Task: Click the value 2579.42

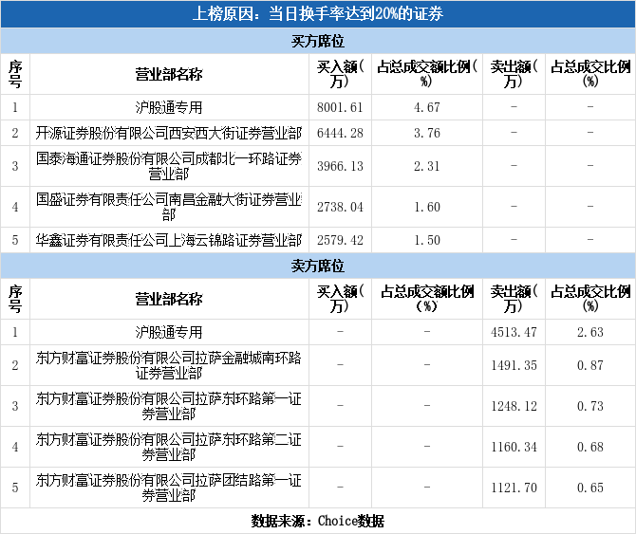Action: click(x=340, y=240)
